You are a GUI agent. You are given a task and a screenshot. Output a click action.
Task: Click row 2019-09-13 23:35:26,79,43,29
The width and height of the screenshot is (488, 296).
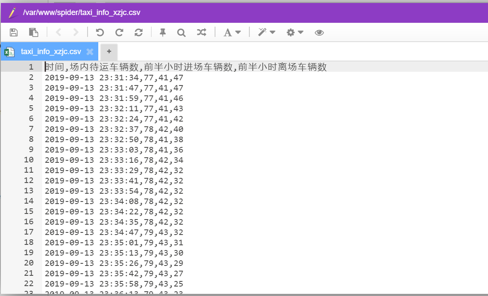pyautogui.click(x=114, y=262)
